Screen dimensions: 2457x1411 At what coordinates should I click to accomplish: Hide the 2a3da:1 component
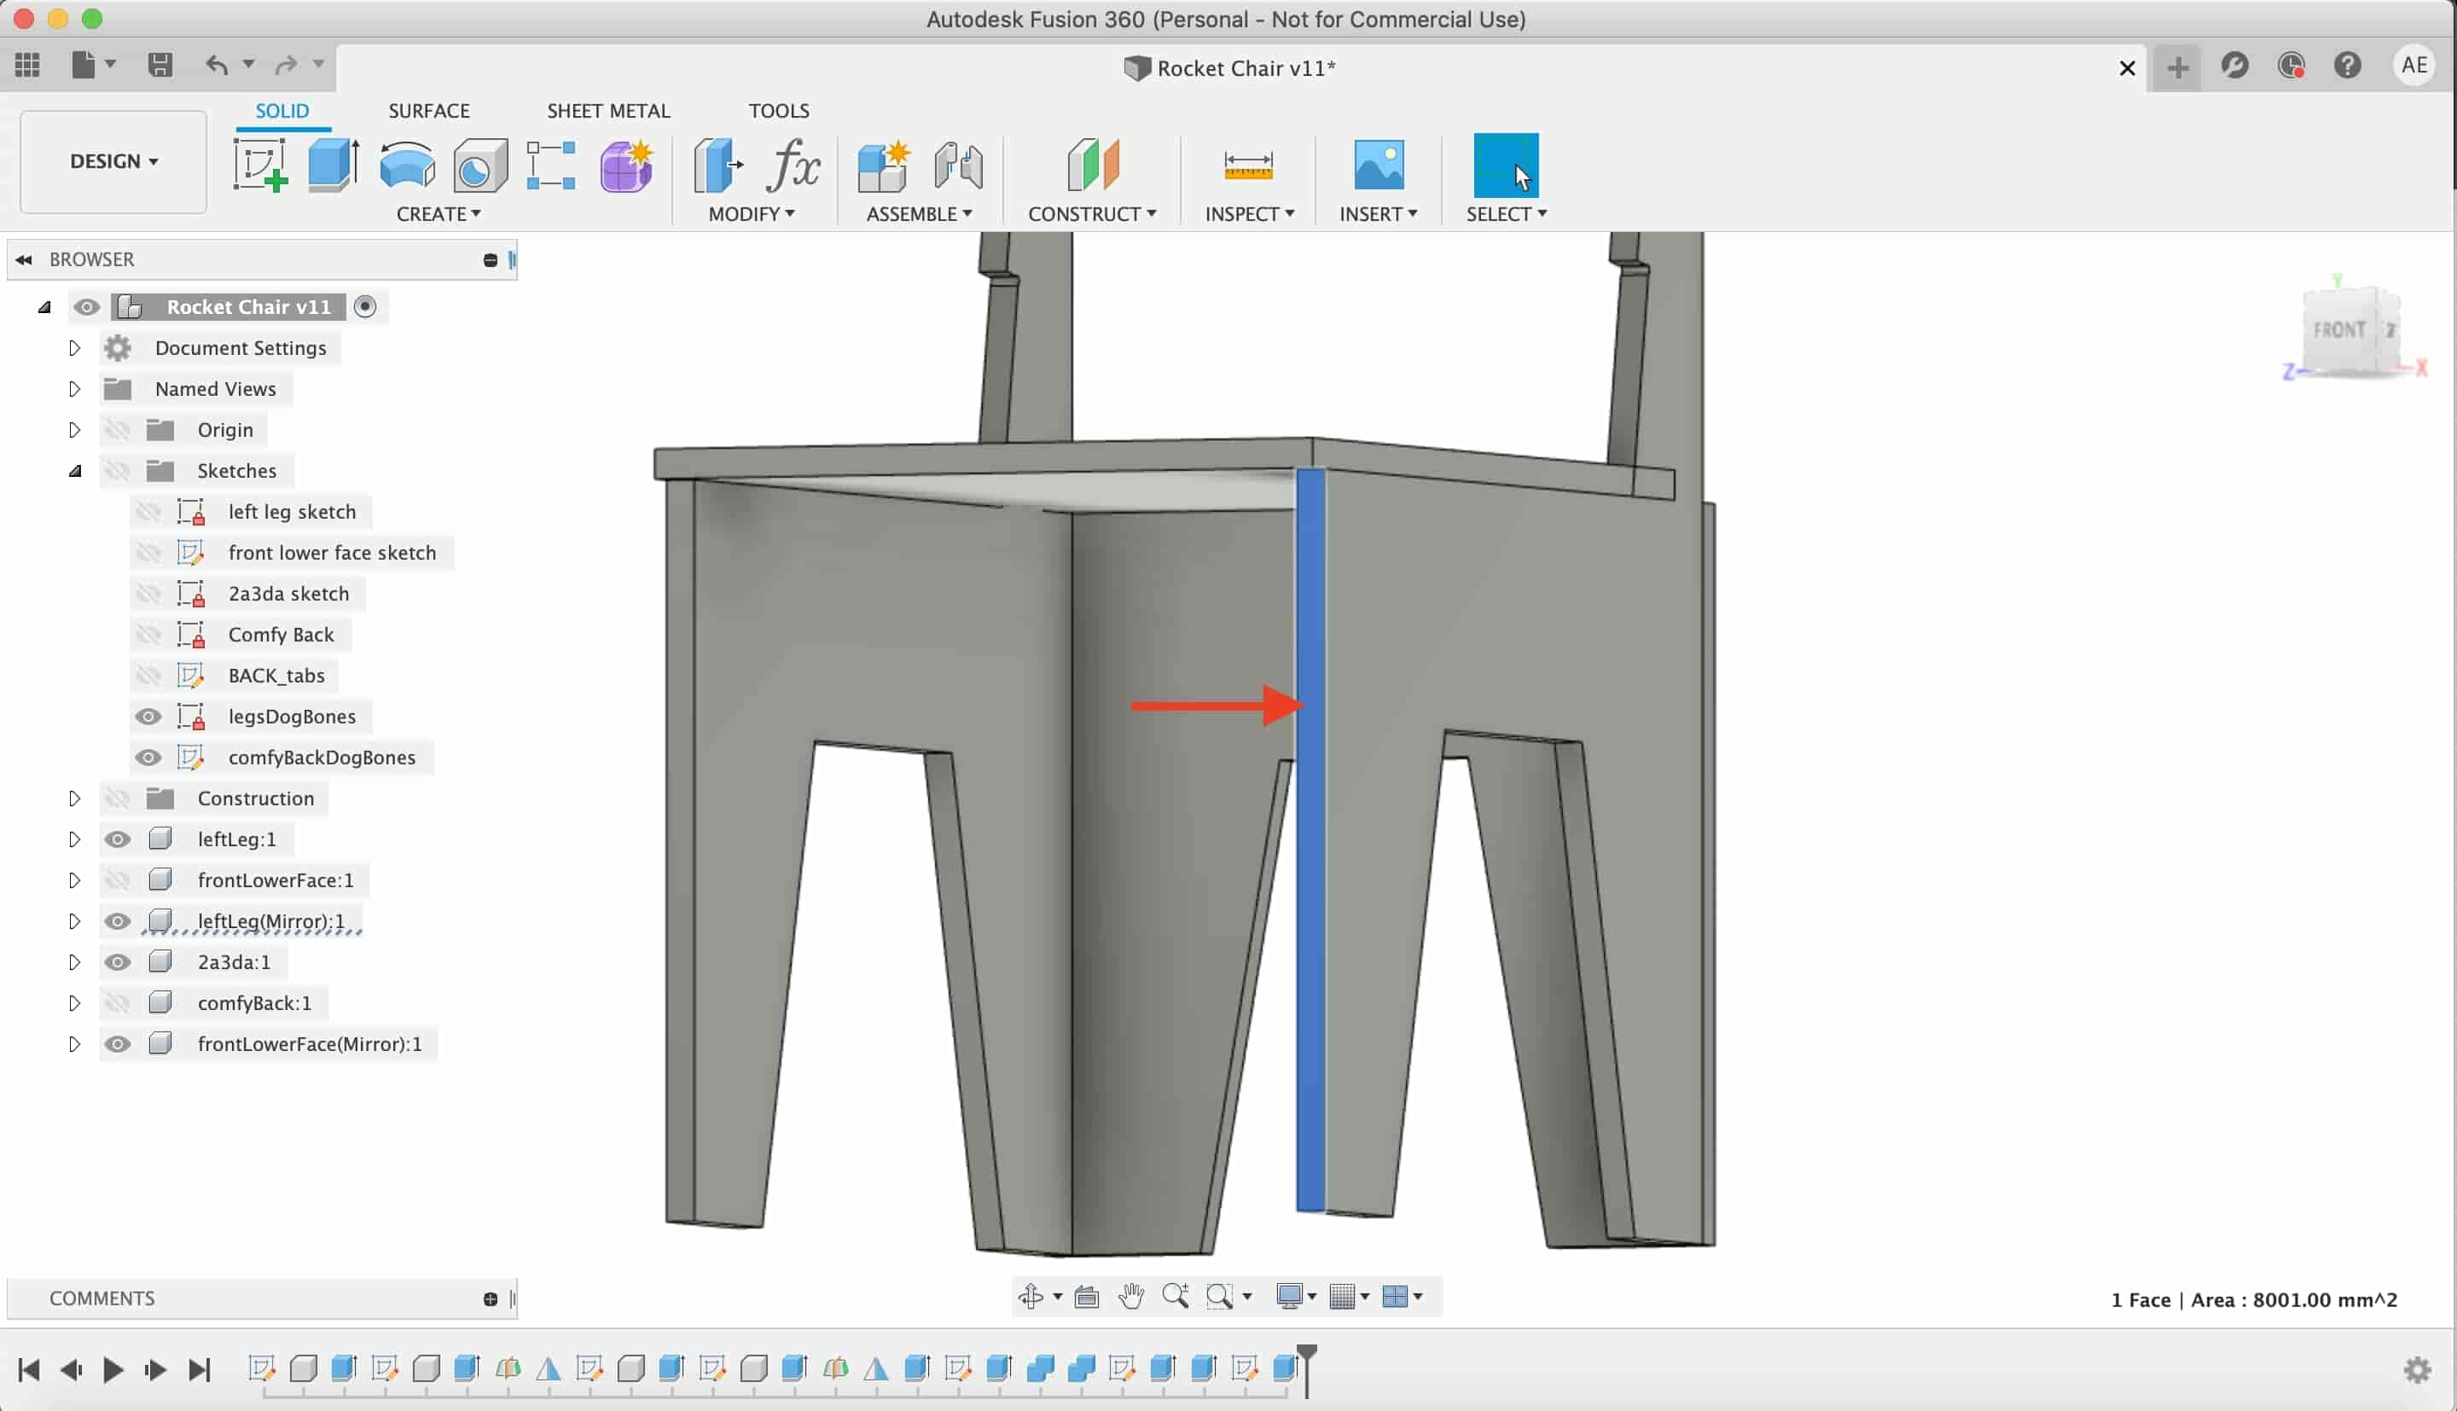pyautogui.click(x=117, y=962)
